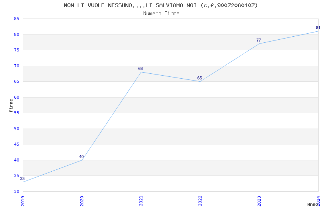Screen dimensions: 322x208
Task: Click the y-axis tick value 55
Action: pos(17,113)
